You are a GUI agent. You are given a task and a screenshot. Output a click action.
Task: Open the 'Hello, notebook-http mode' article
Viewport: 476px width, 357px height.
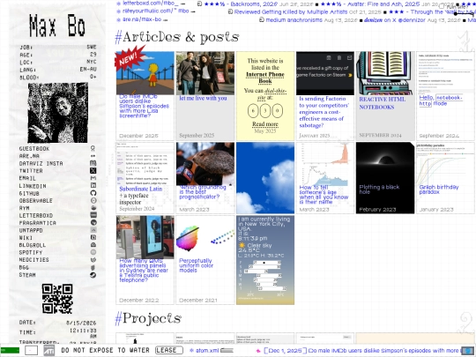tap(441, 100)
